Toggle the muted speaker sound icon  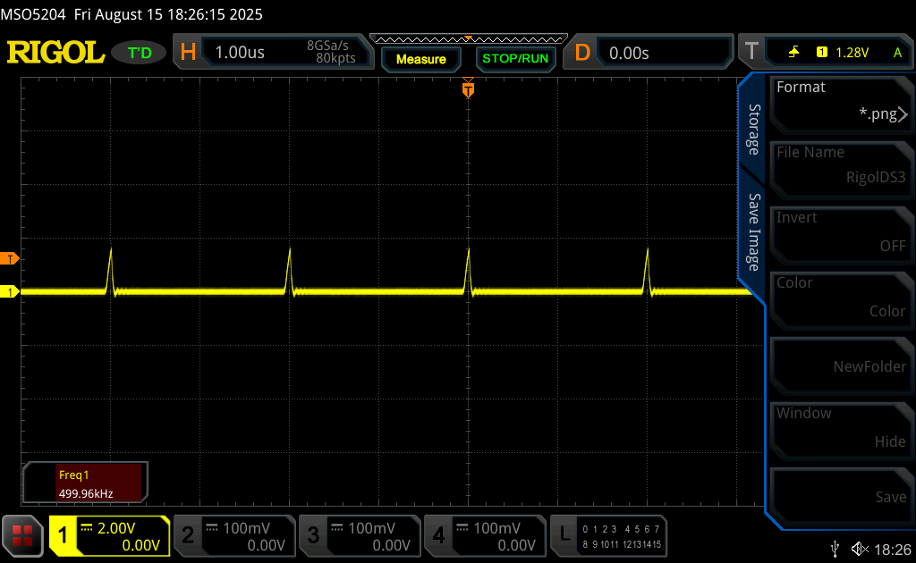click(x=860, y=548)
